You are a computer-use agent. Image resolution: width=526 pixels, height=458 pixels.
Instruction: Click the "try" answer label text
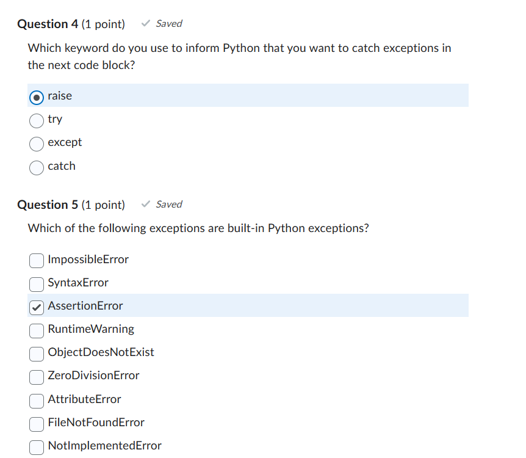[55, 119]
